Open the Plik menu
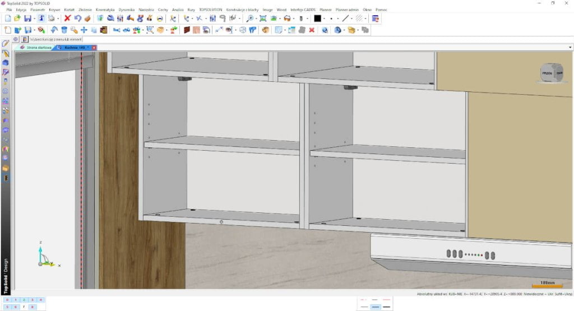Screen dimensions: 574x311 [x=9, y=10]
